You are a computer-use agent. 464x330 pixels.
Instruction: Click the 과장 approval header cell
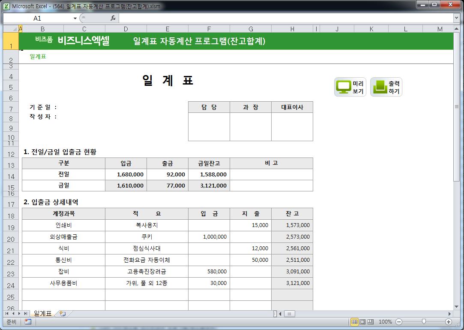(x=251, y=107)
